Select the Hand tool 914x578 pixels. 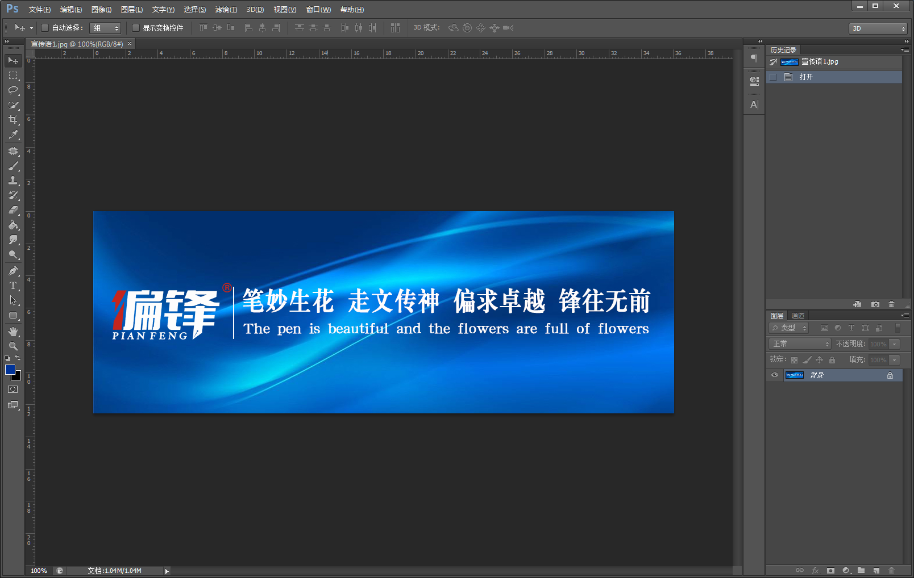(13, 332)
